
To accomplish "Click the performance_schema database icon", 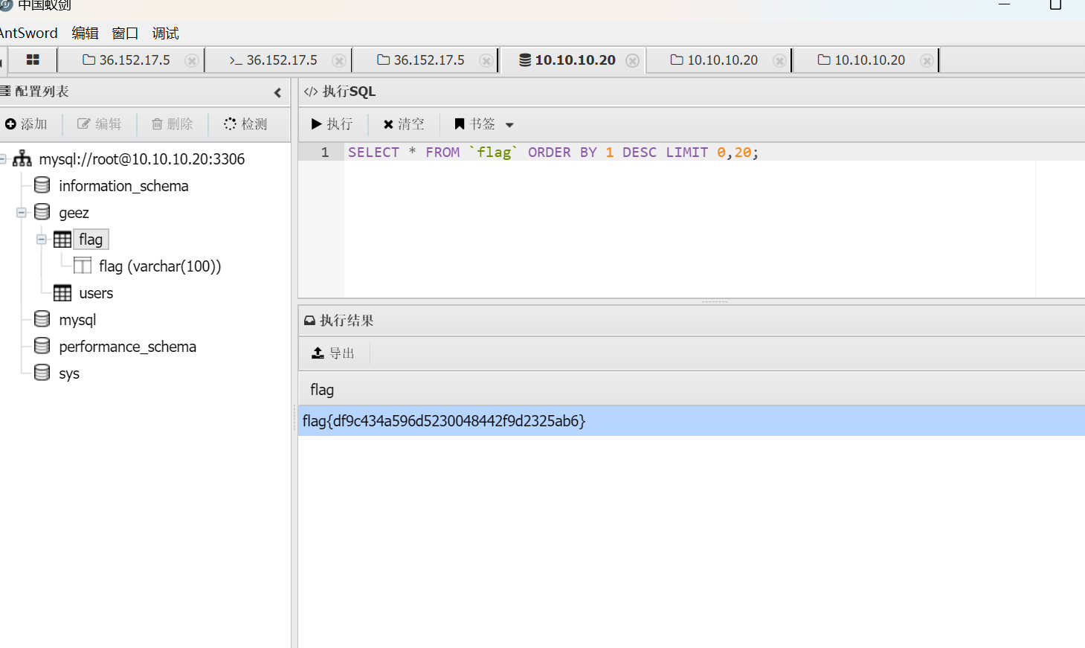I will click(42, 346).
